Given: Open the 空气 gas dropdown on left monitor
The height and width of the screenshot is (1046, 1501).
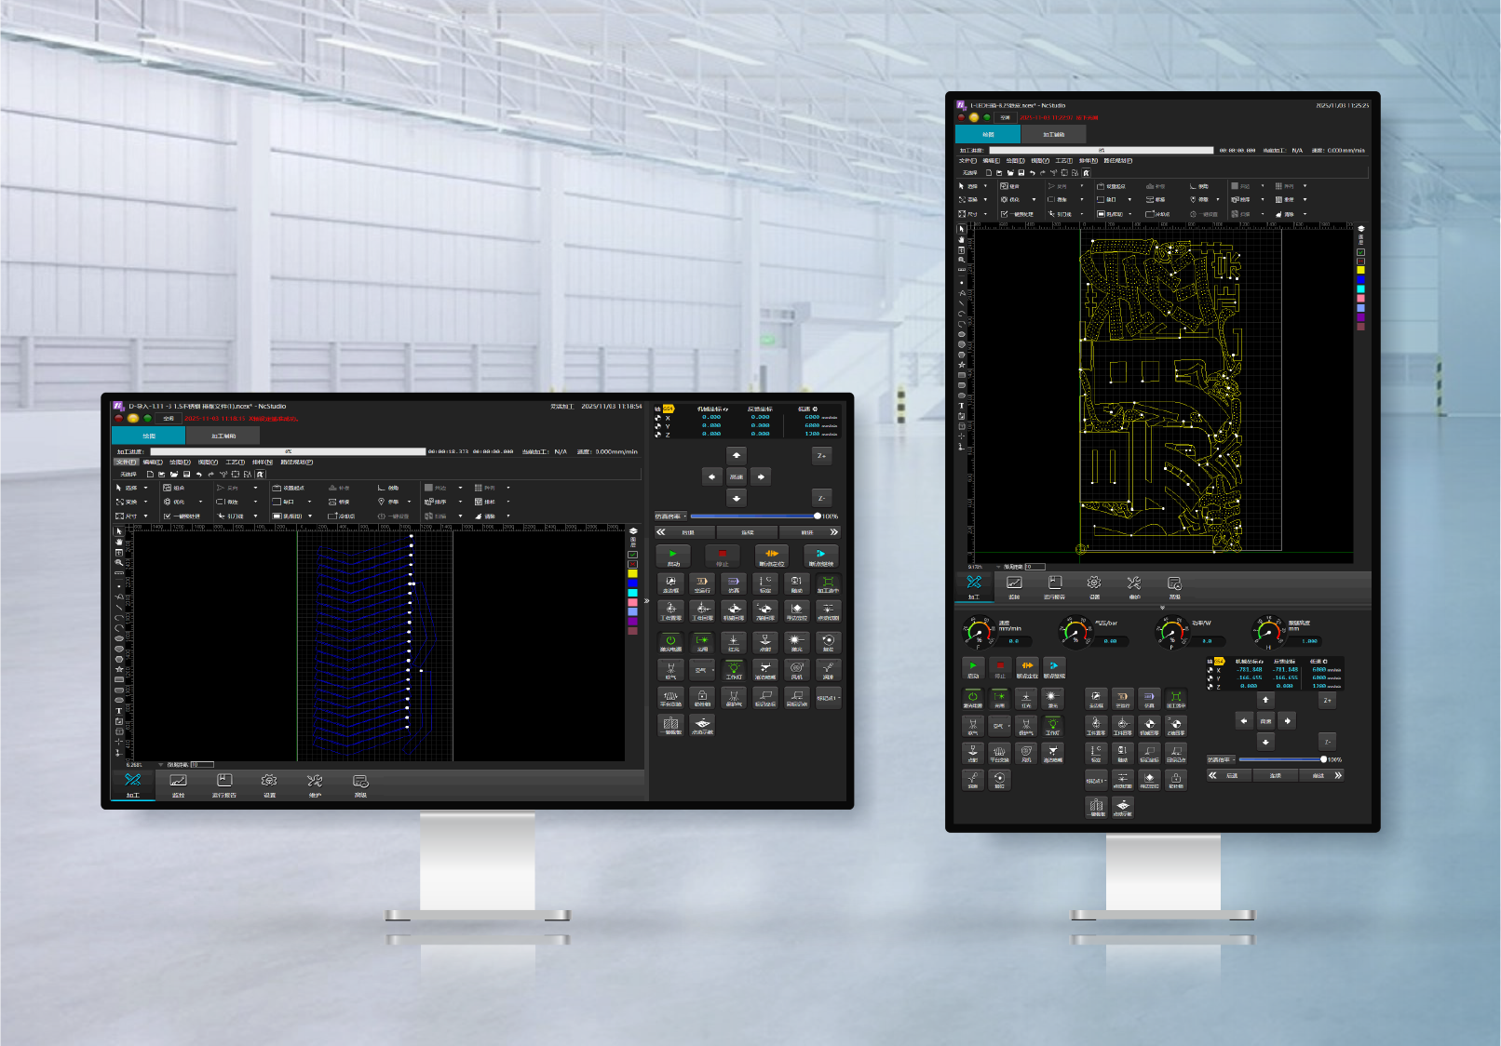Looking at the screenshot, I should click(703, 670).
